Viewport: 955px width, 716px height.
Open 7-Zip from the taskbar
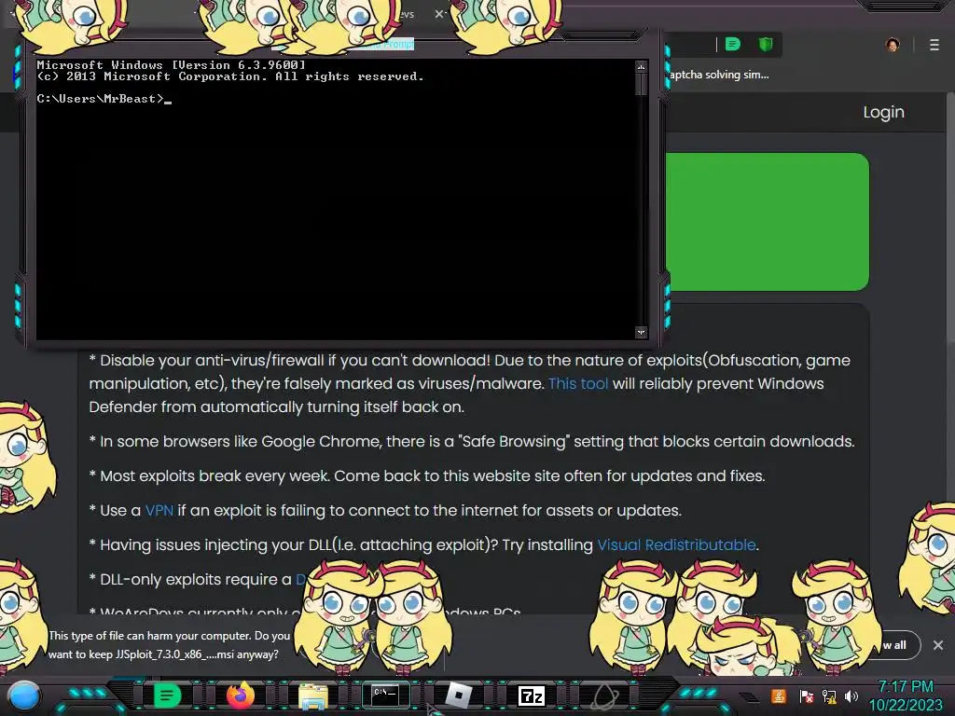531,695
